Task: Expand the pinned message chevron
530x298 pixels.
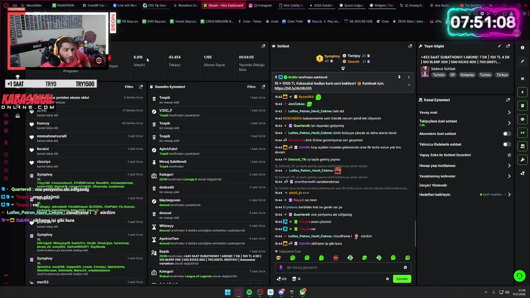Action: 409,85
